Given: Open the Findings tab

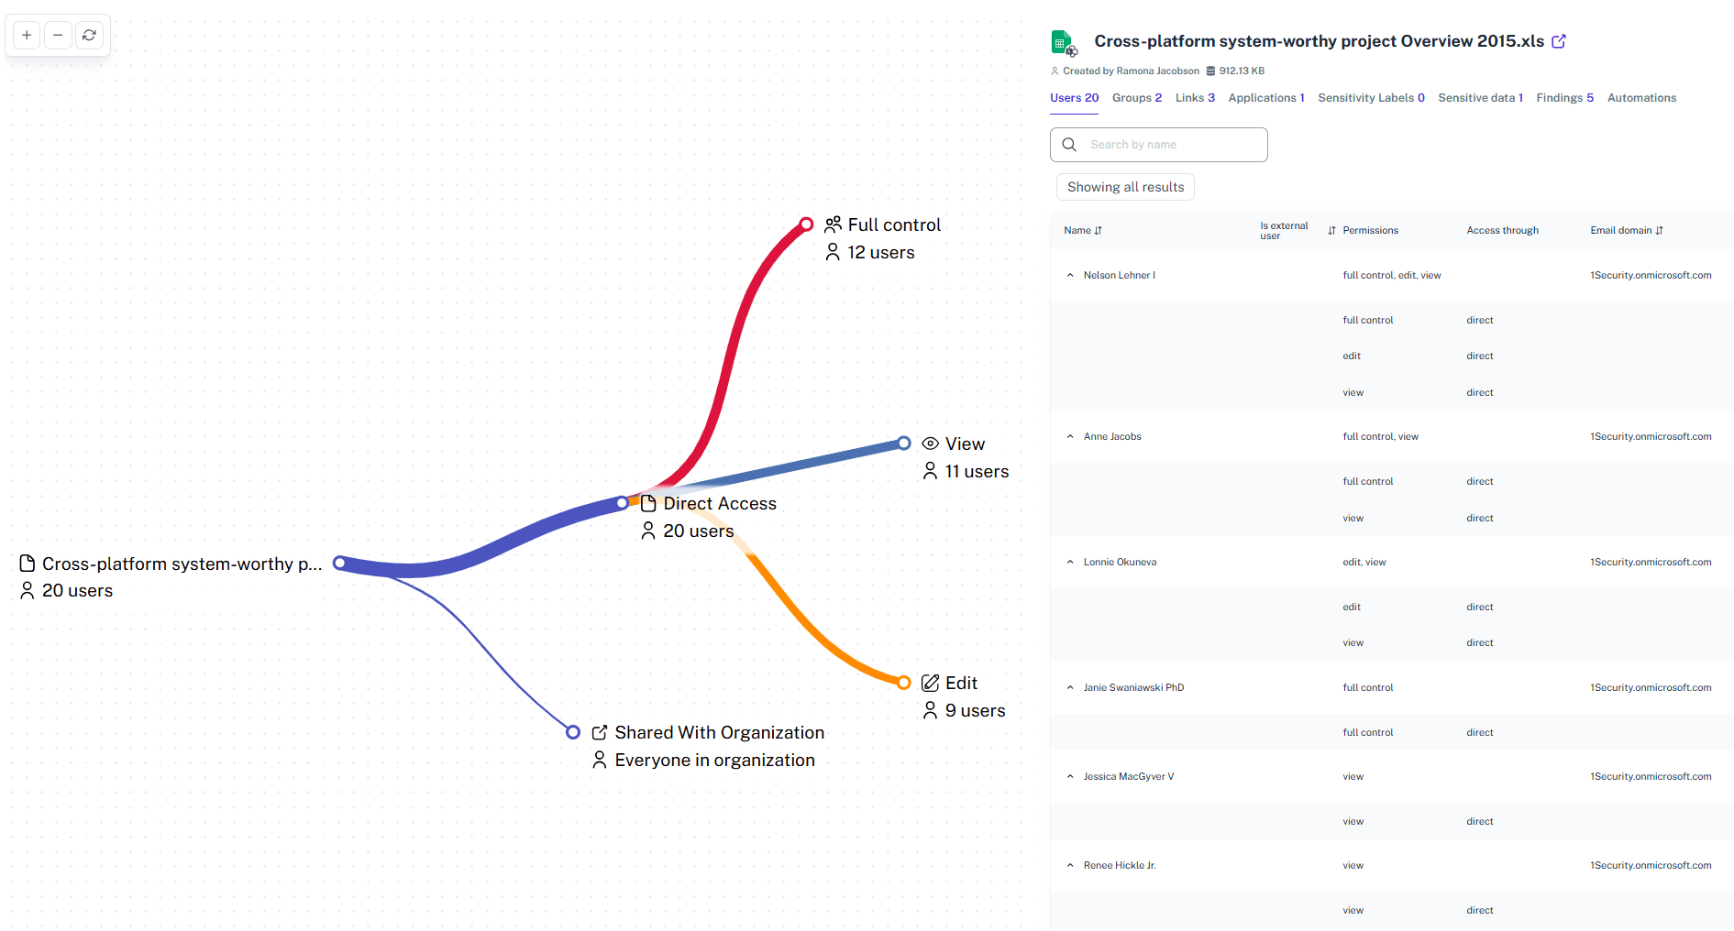Looking at the screenshot, I should 1563,97.
